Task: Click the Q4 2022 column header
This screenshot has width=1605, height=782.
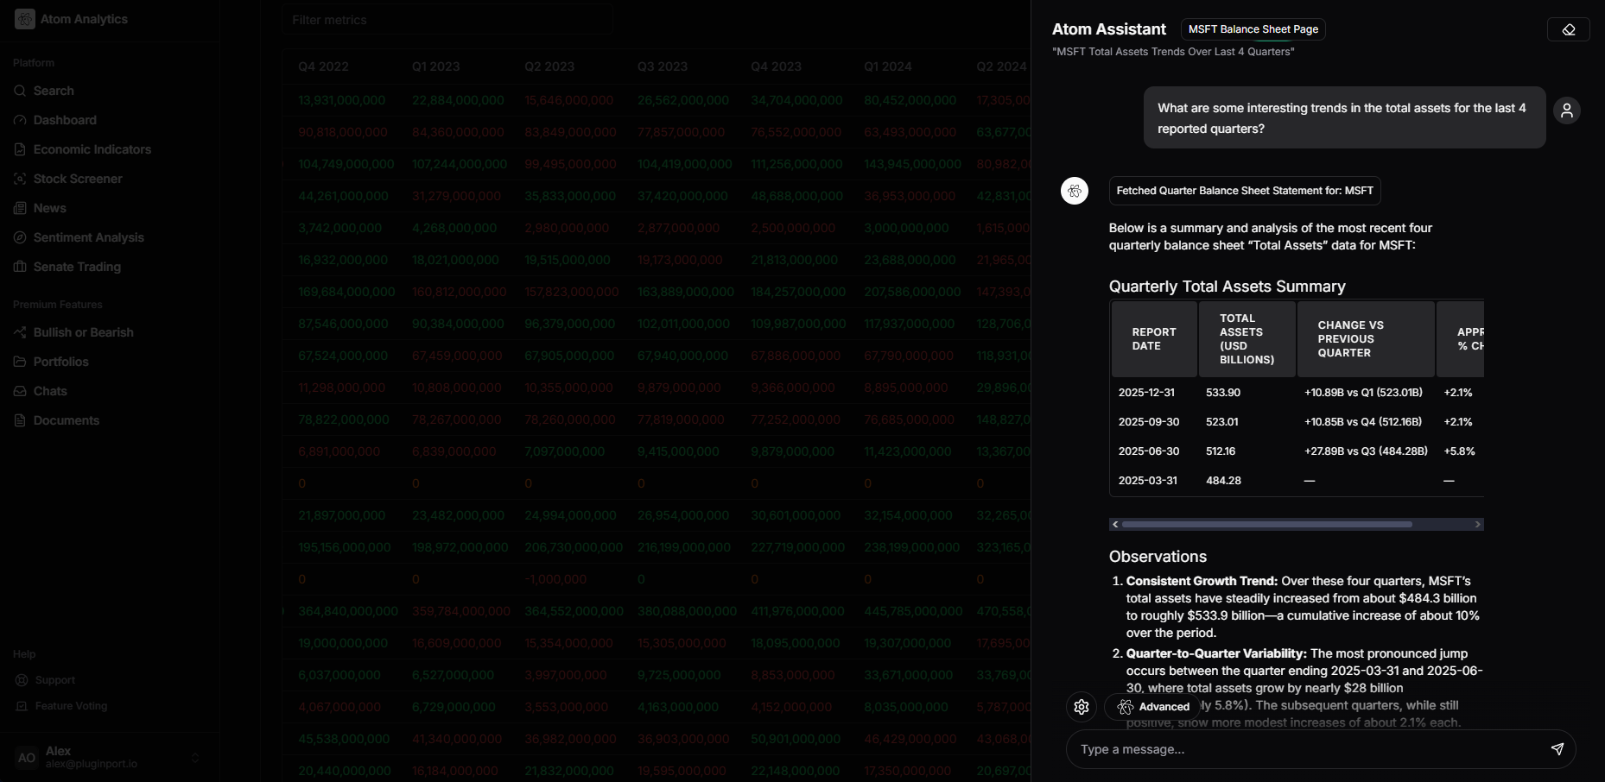Action: (323, 66)
